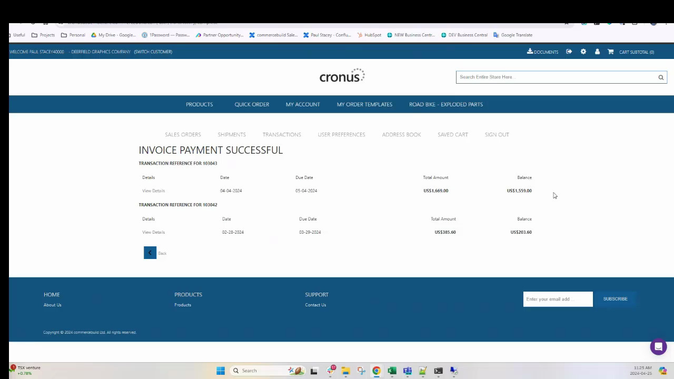Click the SWITCH CUSTOMER link in welcome bar
This screenshot has width=674, height=379.
pyautogui.click(x=153, y=52)
